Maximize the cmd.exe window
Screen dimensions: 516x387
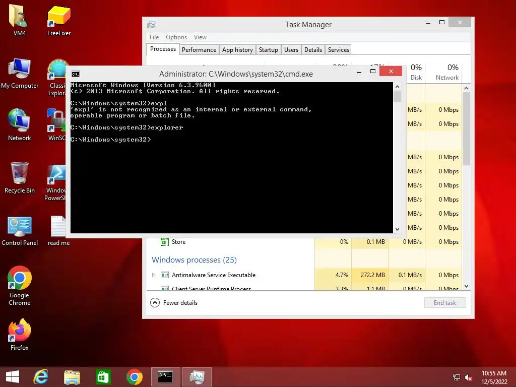tap(373, 71)
